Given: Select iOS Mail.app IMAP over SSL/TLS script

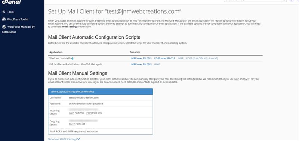Looking at the screenshot, I should point(141,64).
